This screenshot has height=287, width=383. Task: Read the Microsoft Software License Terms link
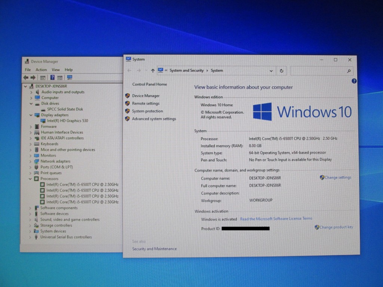[276, 219]
